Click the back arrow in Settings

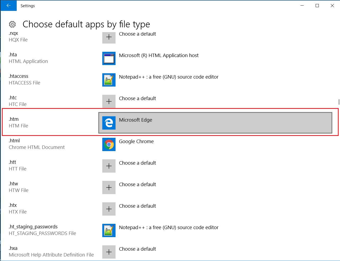[x=8, y=6]
